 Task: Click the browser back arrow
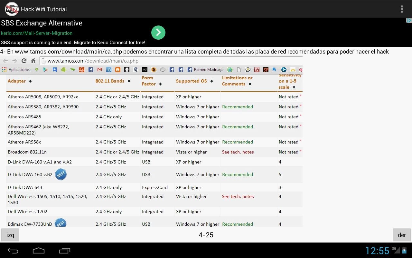(5, 61)
